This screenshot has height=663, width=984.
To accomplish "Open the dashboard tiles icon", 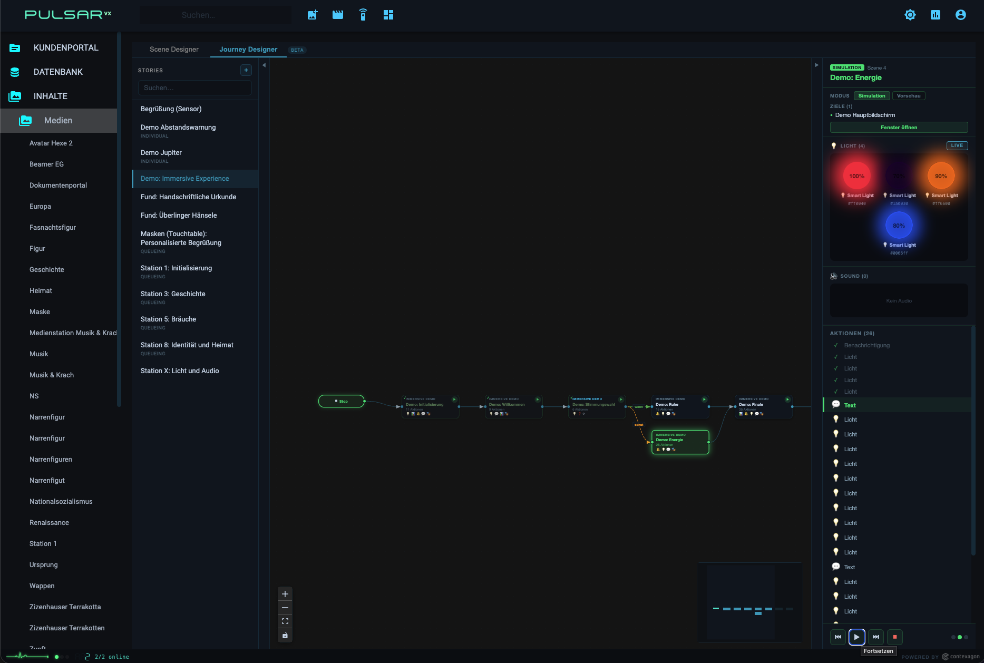I will coord(388,15).
